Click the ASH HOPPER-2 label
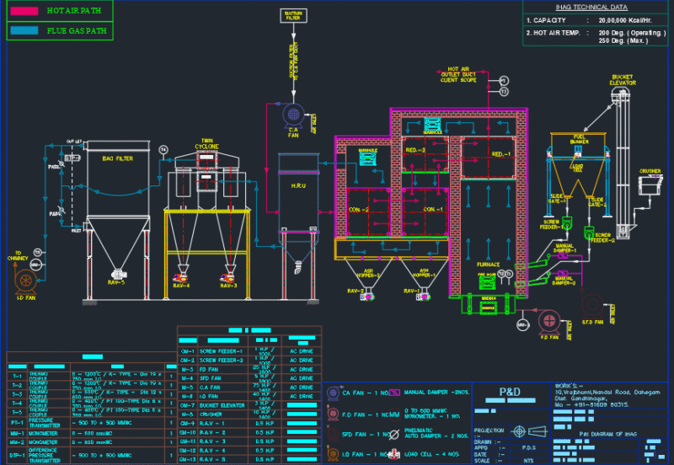The height and width of the screenshot is (465, 674). point(368,273)
